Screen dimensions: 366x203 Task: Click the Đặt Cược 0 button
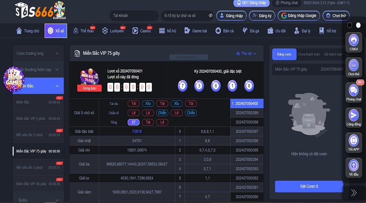coord(309,186)
